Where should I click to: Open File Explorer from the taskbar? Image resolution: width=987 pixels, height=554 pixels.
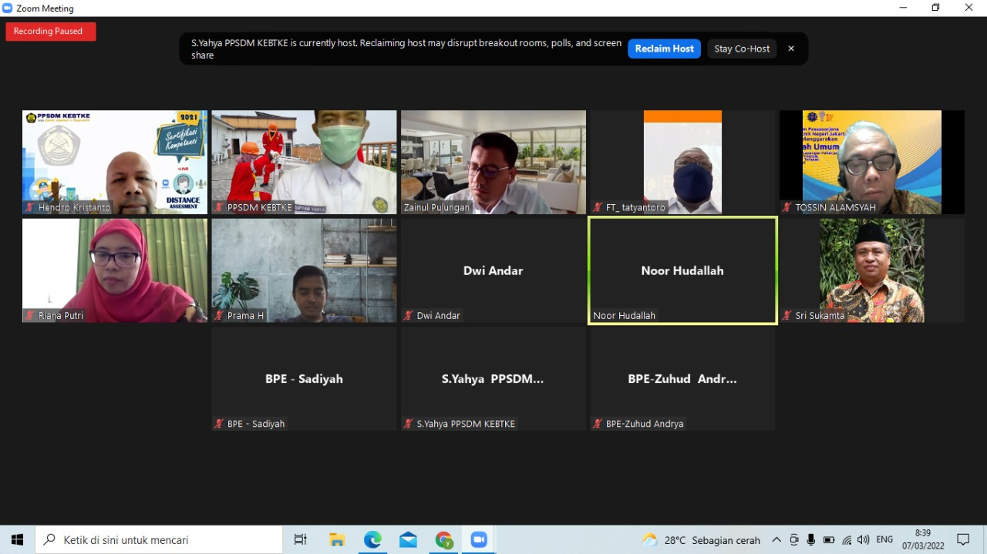coord(337,539)
